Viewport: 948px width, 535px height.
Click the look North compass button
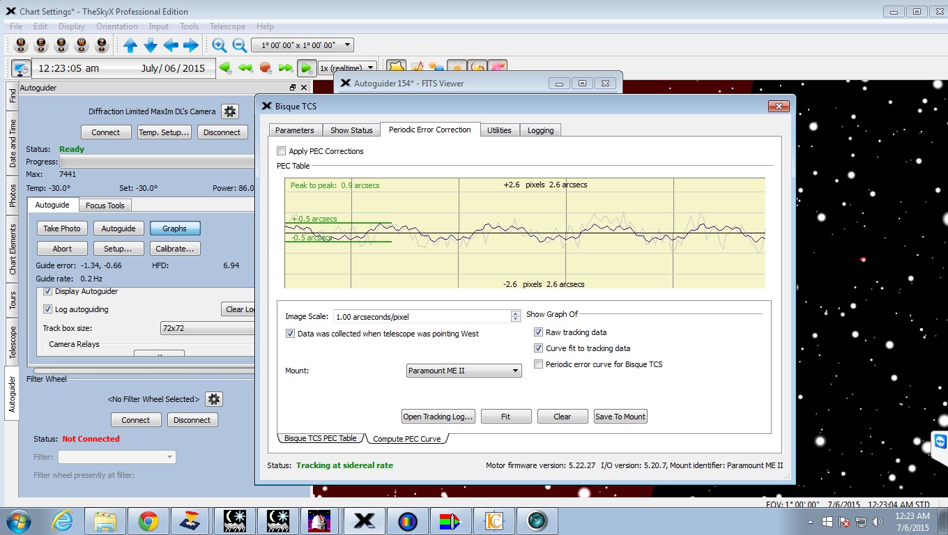21,45
